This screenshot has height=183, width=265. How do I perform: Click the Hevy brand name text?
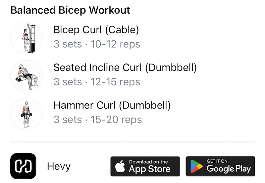coord(59,166)
